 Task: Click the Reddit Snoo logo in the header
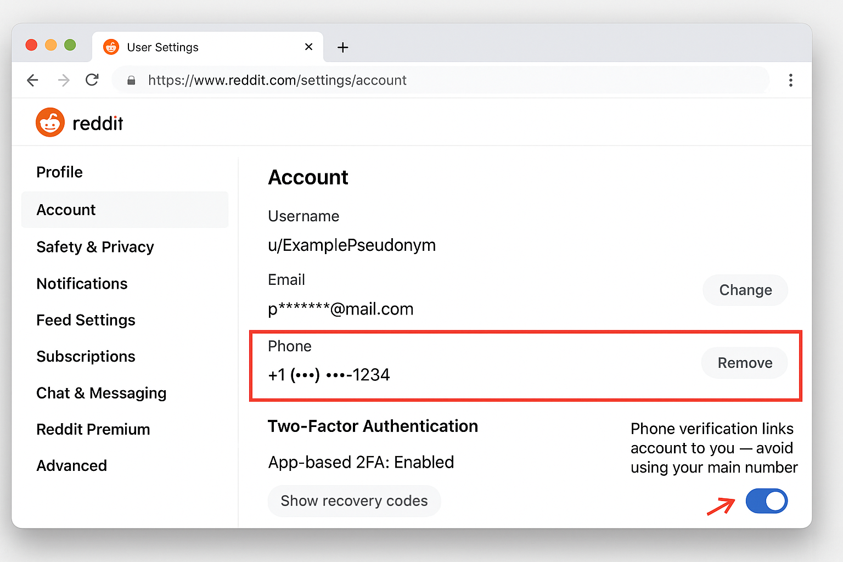click(50, 122)
